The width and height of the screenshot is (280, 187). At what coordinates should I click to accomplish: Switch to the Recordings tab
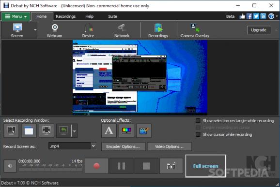click(x=66, y=16)
